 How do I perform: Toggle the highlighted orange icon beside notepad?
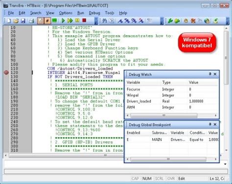pyautogui.click(x=47, y=21)
